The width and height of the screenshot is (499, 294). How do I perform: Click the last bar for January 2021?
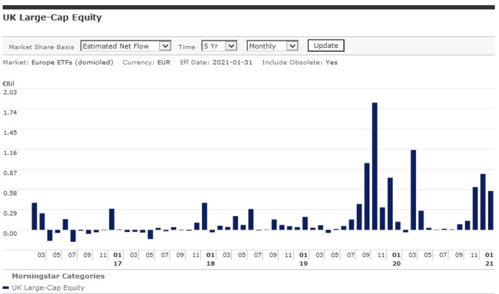click(491, 210)
